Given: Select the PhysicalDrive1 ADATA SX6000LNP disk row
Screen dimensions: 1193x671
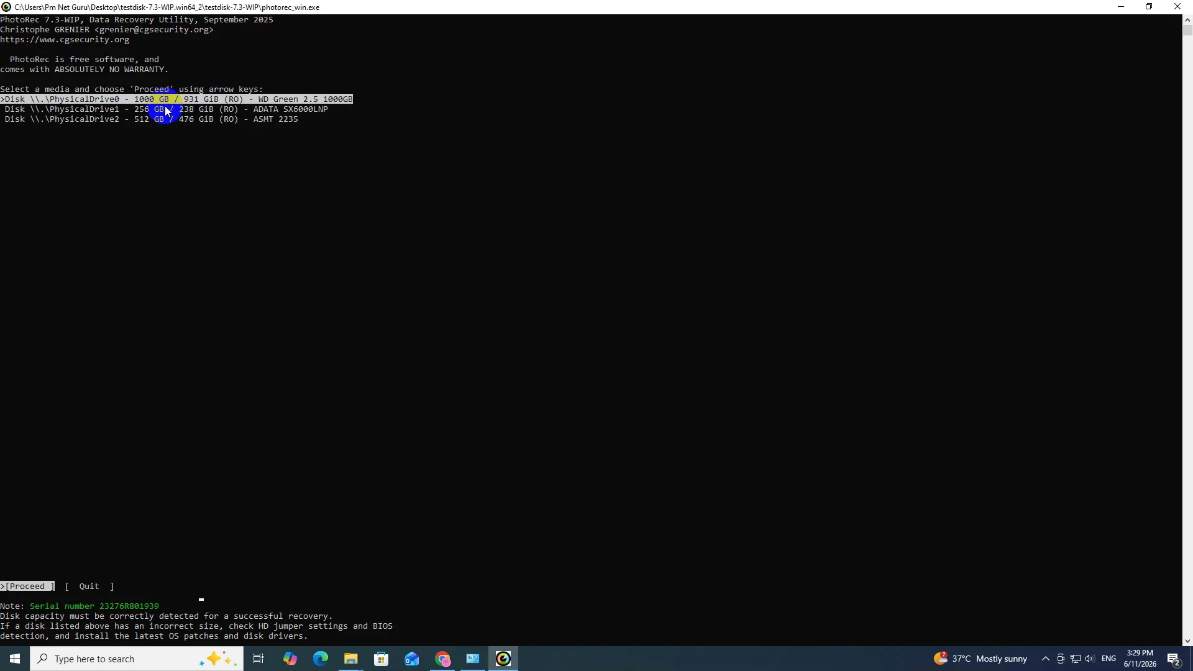Looking at the screenshot, I should 167,109.
